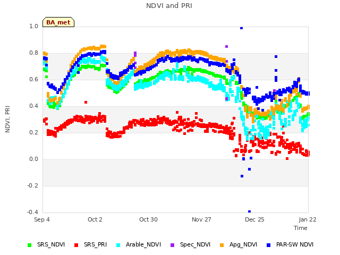
Task: Click the -0.4 y-axis tick label
Action: coord(32,212)
